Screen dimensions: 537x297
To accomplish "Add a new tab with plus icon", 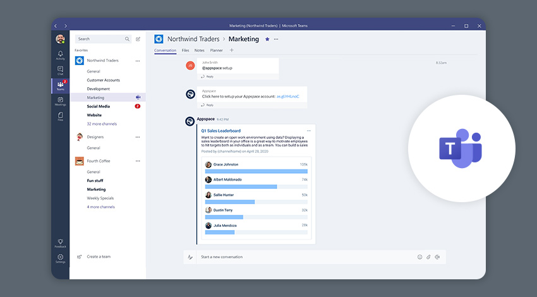I will [231, 50].
